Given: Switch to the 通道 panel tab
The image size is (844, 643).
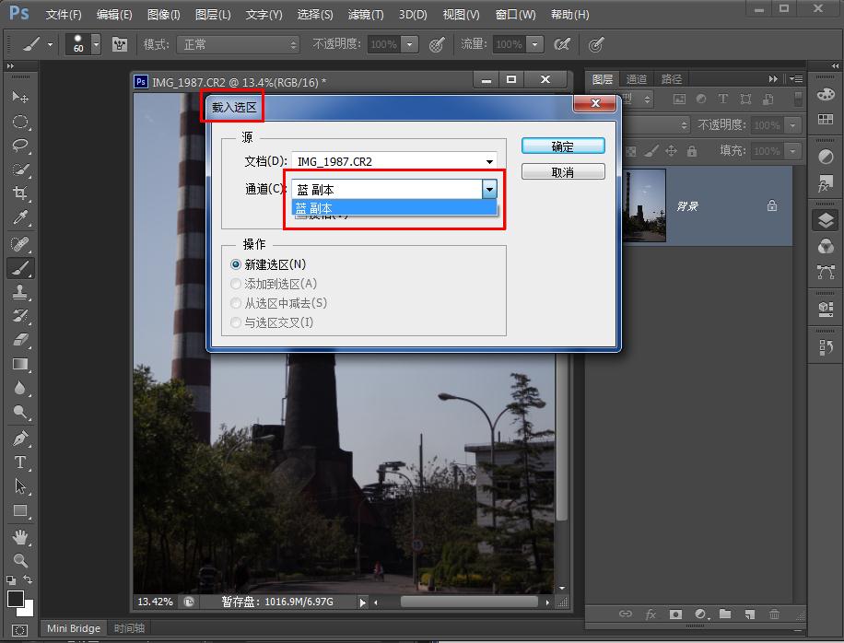Looking at the screenshot, I should [637, 79].
